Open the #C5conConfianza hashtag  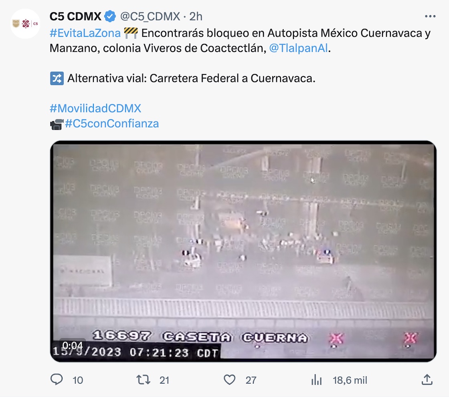coord(112,123)
